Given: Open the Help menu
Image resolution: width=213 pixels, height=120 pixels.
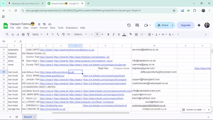Looking at the screenshot, I should (x=83, y=28).
